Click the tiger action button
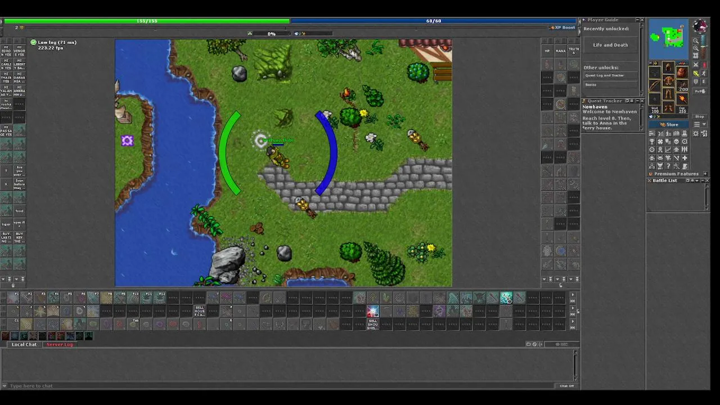Screen dimensions: 720x405 (7, 224)
